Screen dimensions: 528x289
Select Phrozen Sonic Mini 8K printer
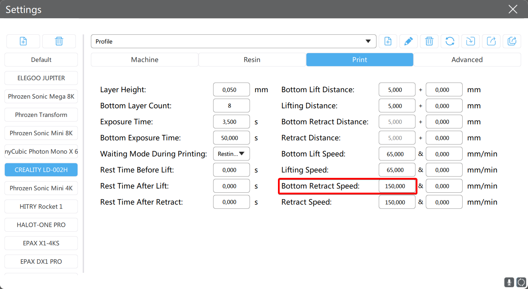[x=41, y=133]
